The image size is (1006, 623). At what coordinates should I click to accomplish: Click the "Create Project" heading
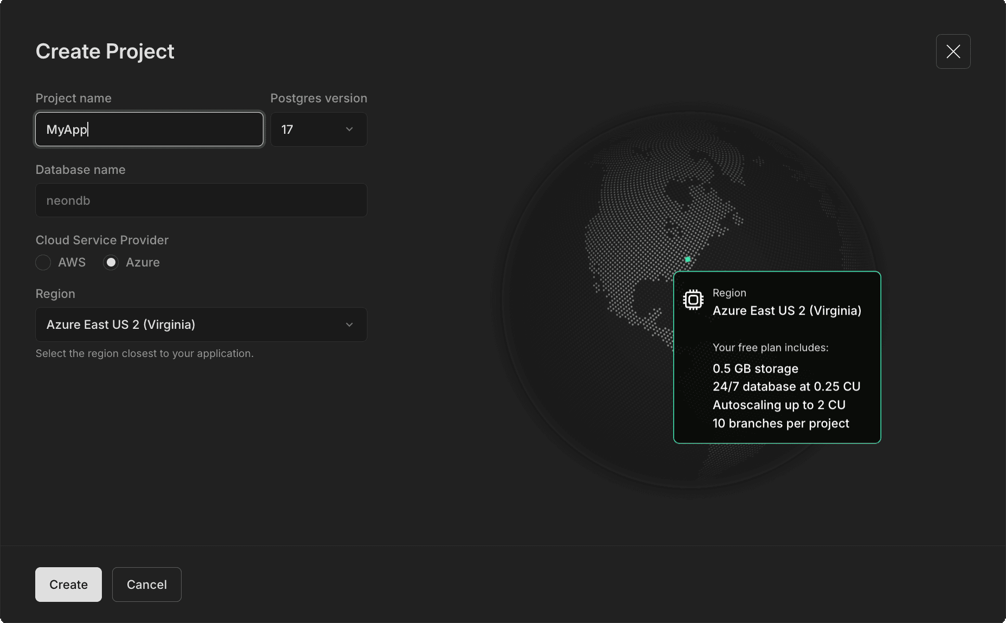(x=105, y=51)
